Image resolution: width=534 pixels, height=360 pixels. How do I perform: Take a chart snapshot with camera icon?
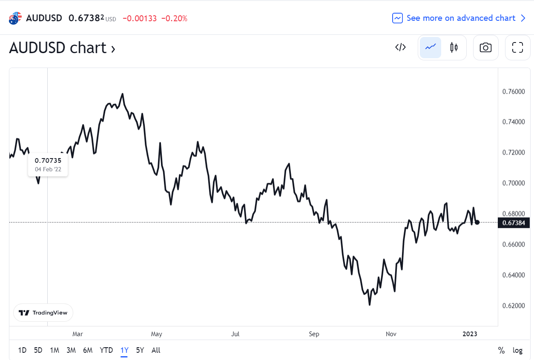tap(485, 47)
